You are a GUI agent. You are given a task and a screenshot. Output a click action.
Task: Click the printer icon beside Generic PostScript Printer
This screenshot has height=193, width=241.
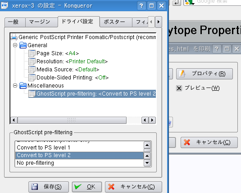click(14, 37)
